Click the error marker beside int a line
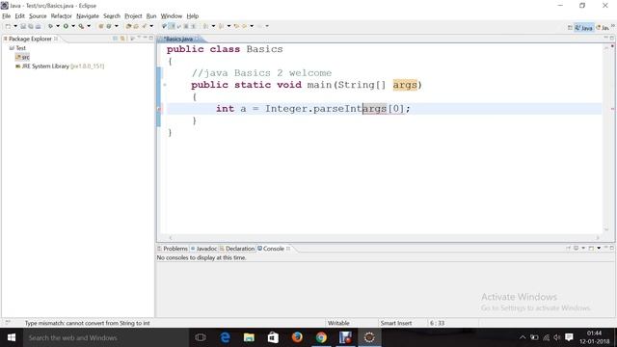The width and height of the screenshot is (617, 347). 160,109
